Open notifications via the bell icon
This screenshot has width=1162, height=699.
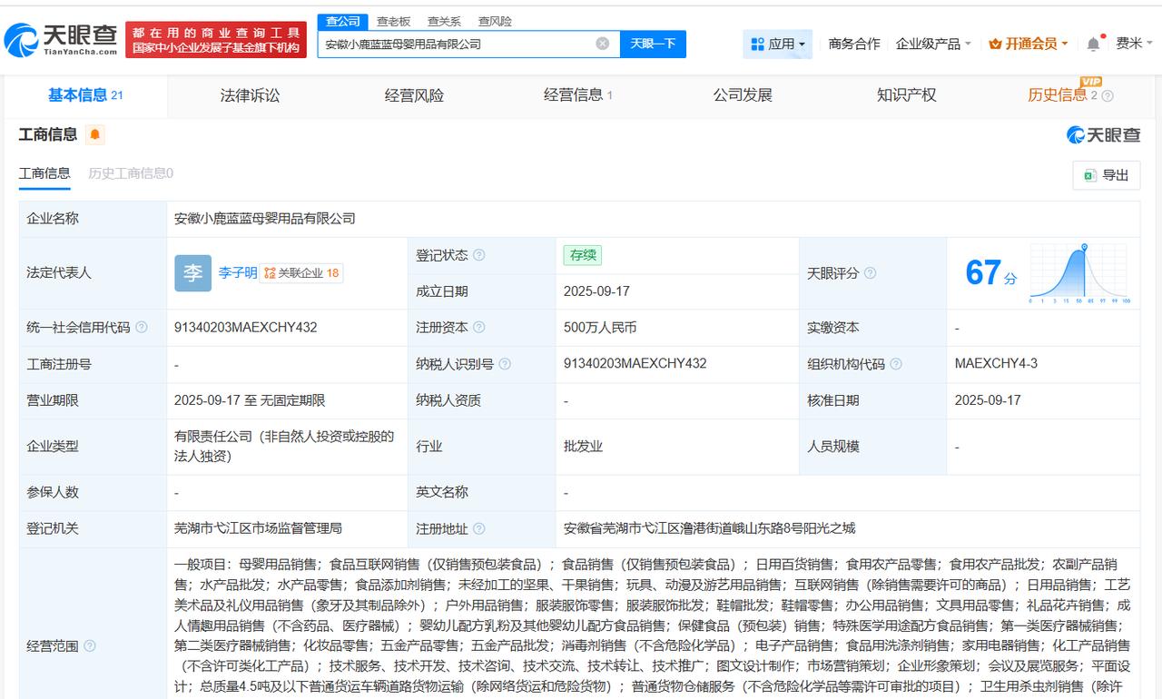(1093, 44)
